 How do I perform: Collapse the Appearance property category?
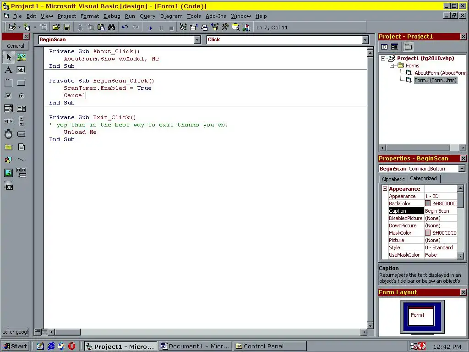pyautogui.click(x=385, y=189)
